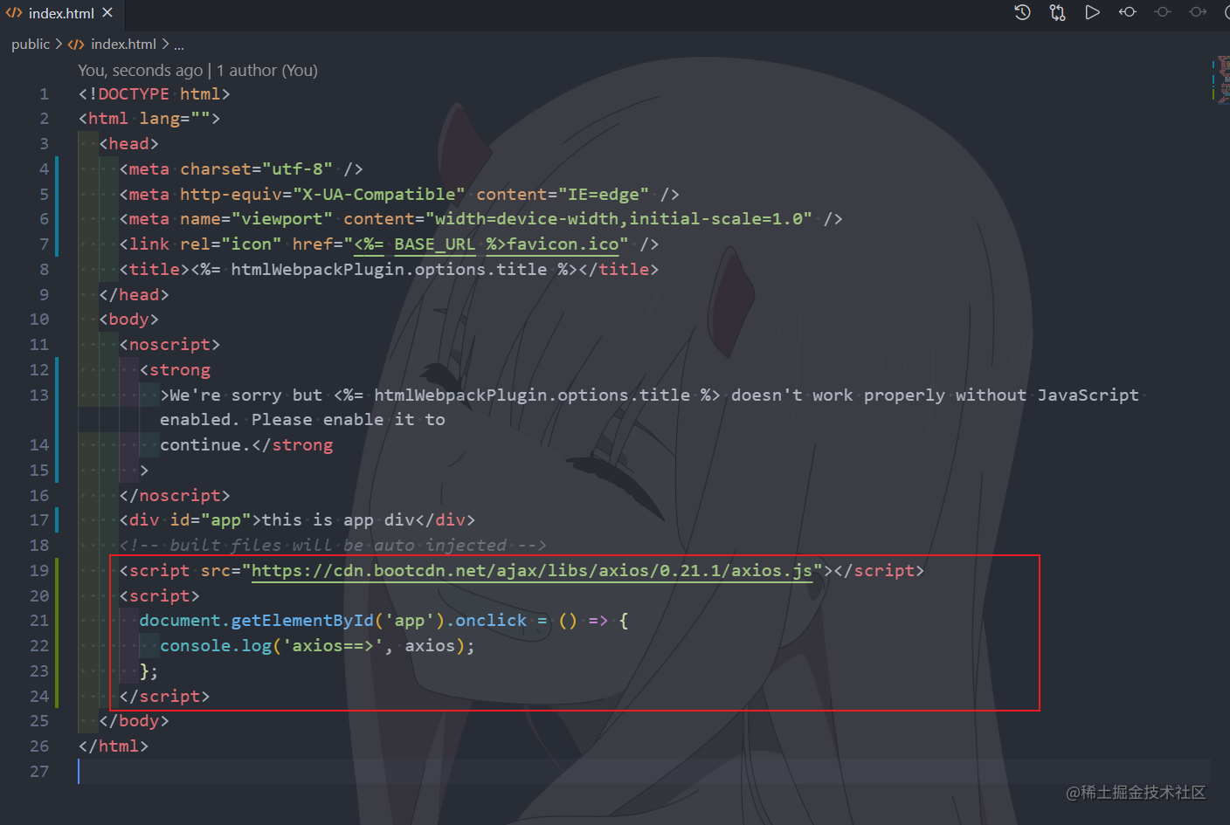This screenshot has height=825, width=1230.
Task: Click the '</noscript>' closing tag
Action: [175, 495]
